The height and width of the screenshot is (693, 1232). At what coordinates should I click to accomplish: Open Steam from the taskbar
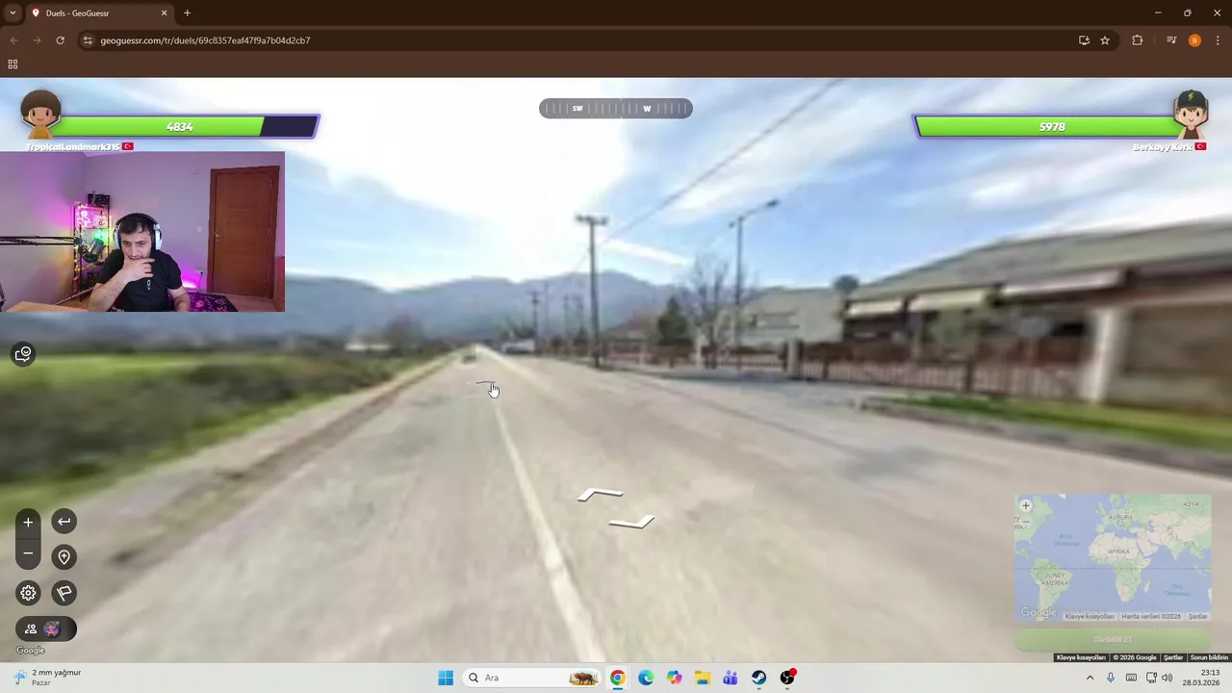pos(759,678)
